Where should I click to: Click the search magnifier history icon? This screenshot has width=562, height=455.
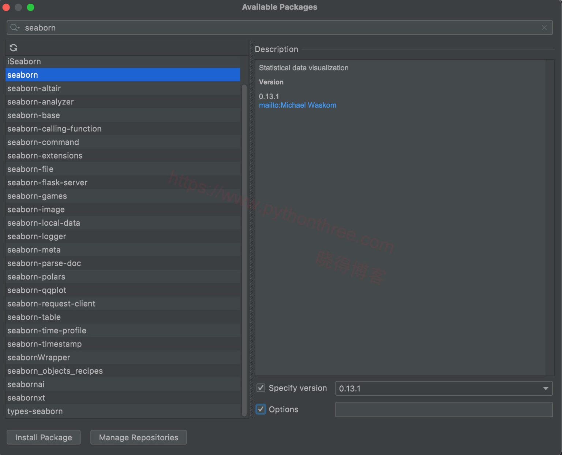point(15,28)
